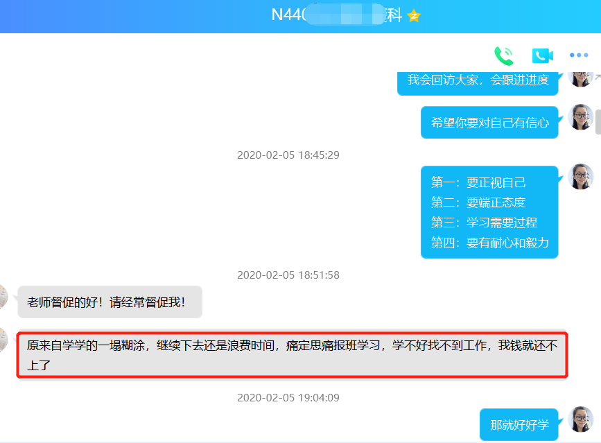Click the sender avatar beside "老师督促的好"
Viewport: 601px width, 443px height.
coord(4,297)
